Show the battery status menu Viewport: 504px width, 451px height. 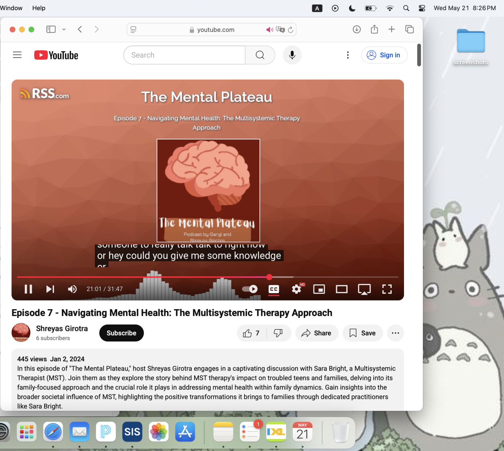point(371,8)
